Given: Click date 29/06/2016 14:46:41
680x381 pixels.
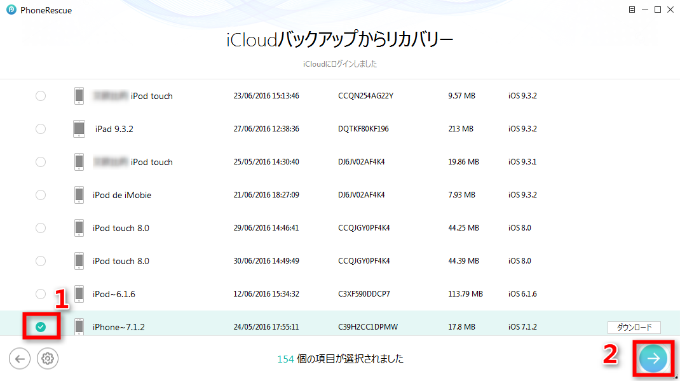Looking at the screenshot, I should click(x=266, y=227).
